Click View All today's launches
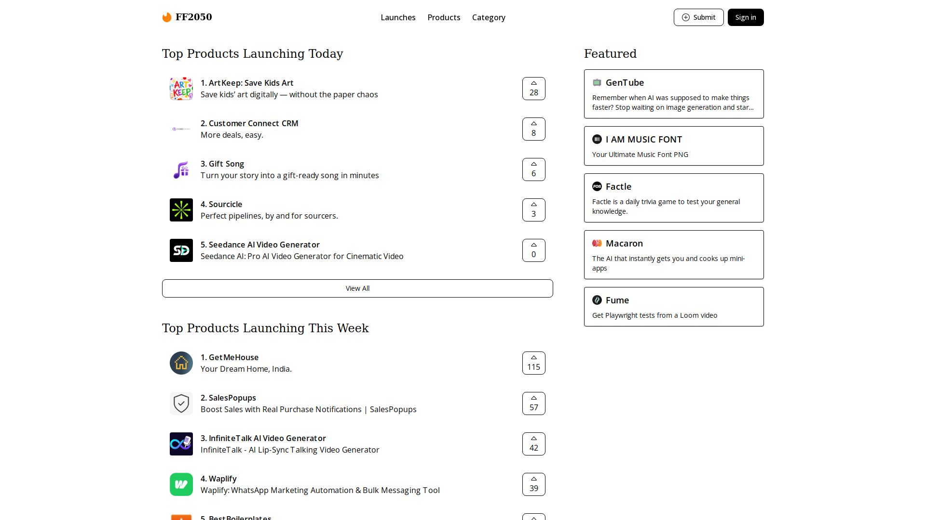This screenshot has width=926, height=520. point(357,288)
